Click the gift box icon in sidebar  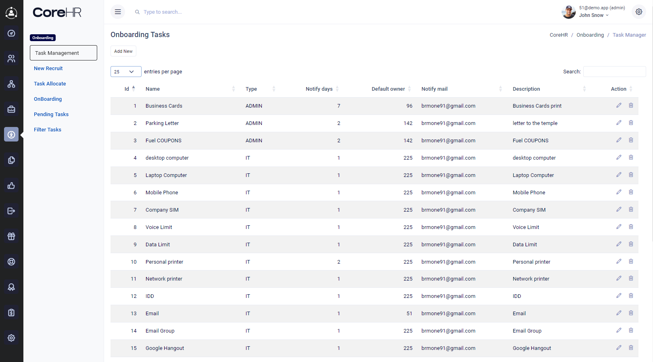pos(11,236)
